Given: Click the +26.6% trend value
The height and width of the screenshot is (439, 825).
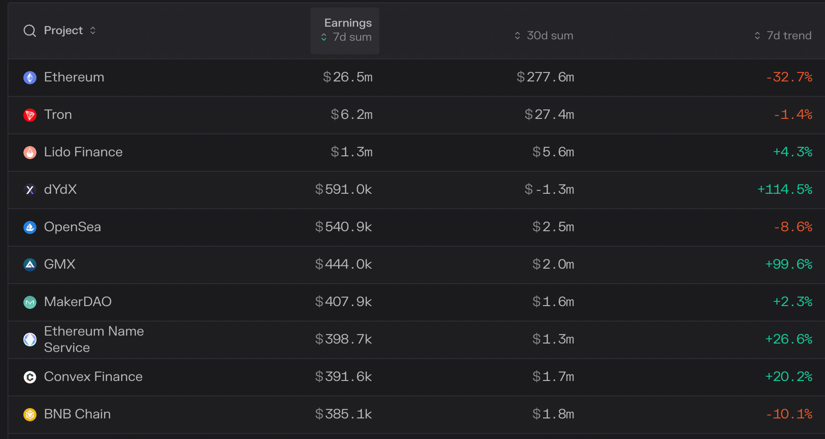Looking at the screenshot, I should tap(789, 339).
